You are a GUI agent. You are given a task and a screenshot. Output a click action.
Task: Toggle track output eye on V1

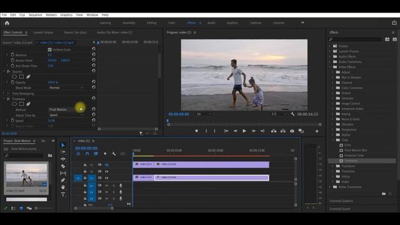(x=107, y=177)
